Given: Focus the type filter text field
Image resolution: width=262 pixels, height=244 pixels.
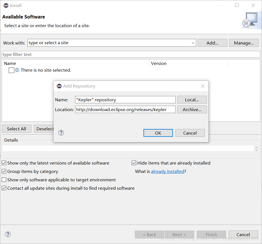Looking at the screenshot, I should tap(131, 54).
